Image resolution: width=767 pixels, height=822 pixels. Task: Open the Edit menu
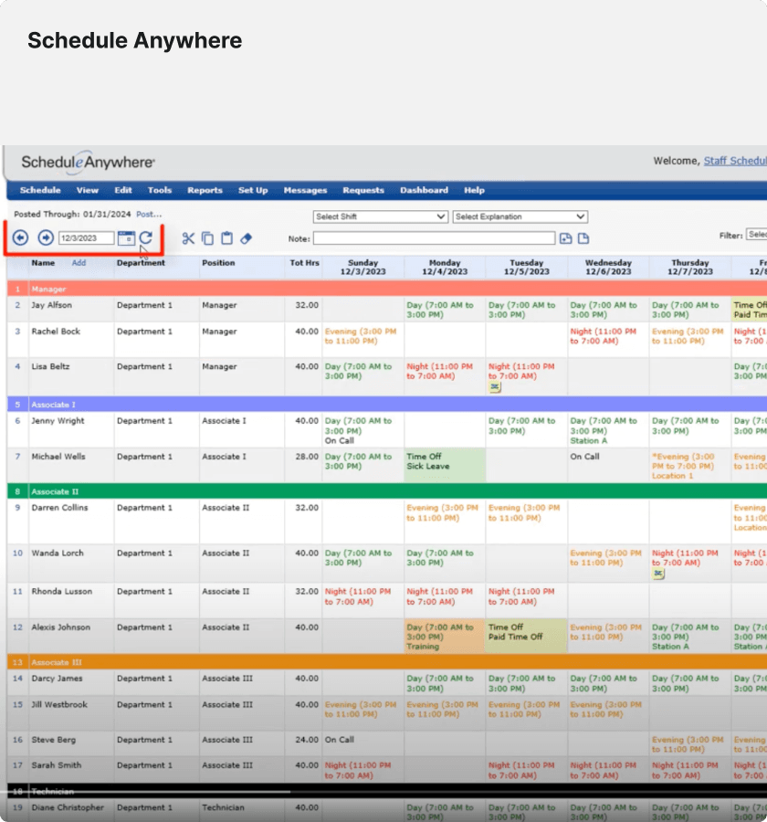[x=123, y=190]
